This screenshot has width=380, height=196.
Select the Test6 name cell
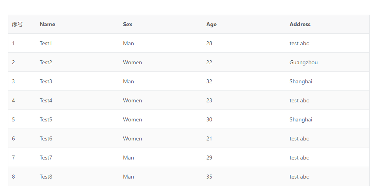click(46, 138)
